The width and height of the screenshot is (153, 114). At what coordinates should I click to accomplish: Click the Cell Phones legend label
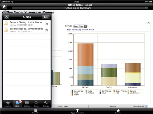pyautogui.click(x=106, y=91)
